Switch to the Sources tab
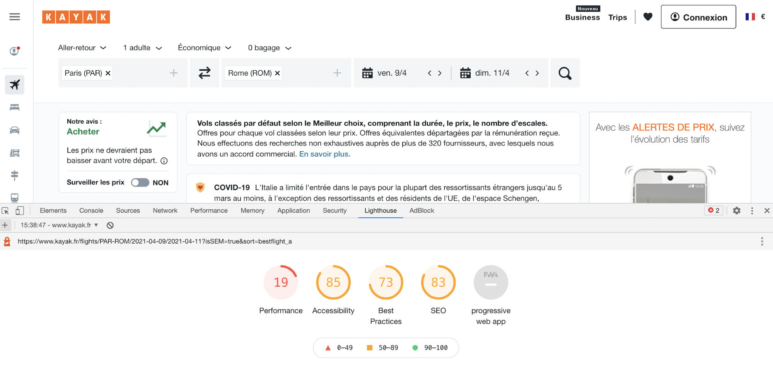 128,211
